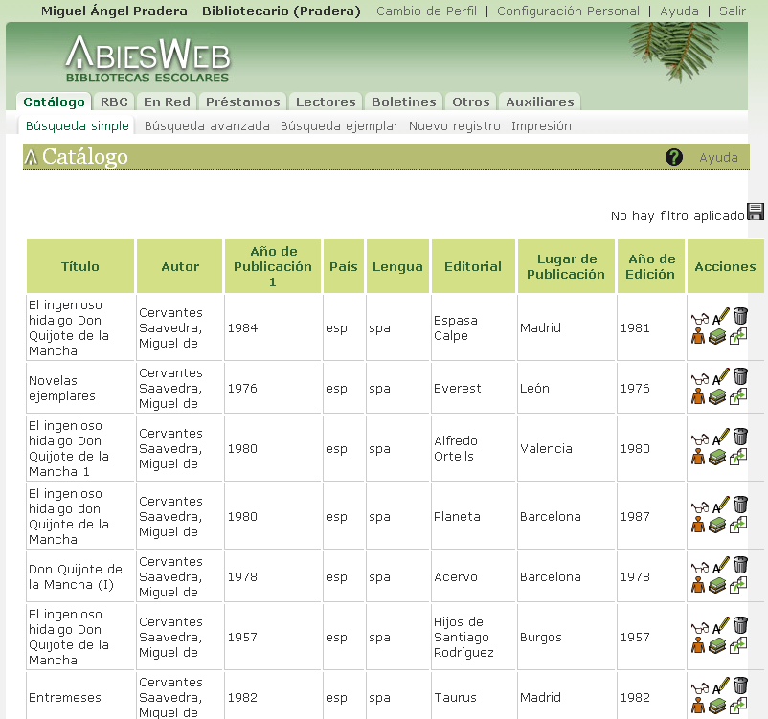The height and width of the screenshot is (719, 768).
Task: View record details for the Espasa Calpe edition
Action: point(700,320)
